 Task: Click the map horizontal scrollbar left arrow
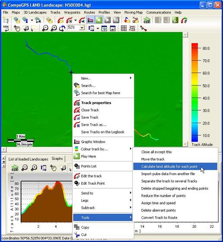4,149
